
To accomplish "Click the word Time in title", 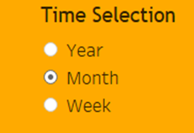I will tap(63, 15).
